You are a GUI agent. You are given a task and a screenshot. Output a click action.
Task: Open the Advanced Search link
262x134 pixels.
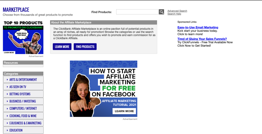click(x=177, y=11)
